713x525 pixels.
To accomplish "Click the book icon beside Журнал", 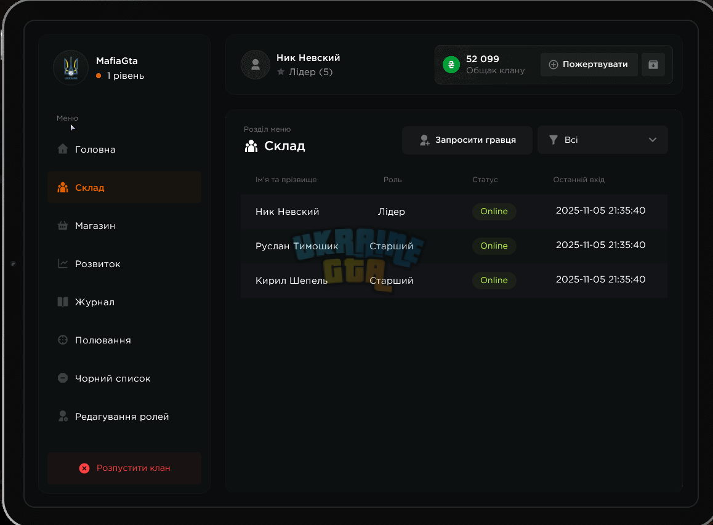I will pos(63,302).
